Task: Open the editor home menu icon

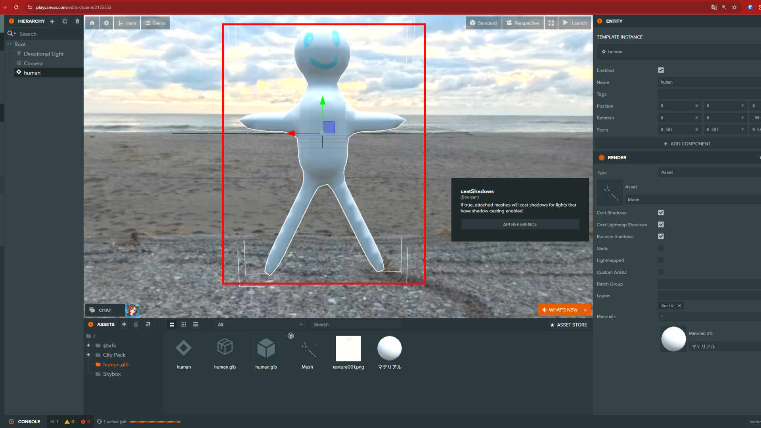Action: click(x=92, y=23)
